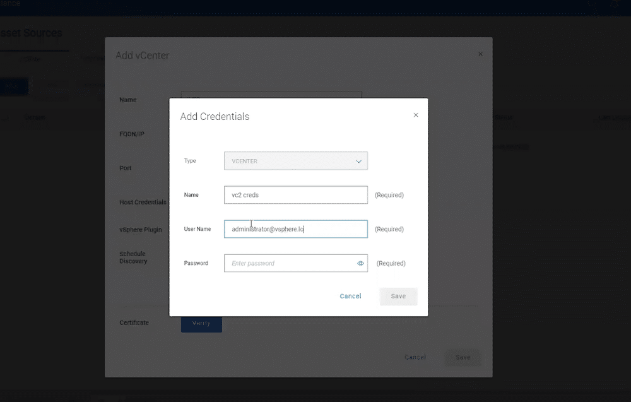Click the Enter password field

(x=296, y=263)
